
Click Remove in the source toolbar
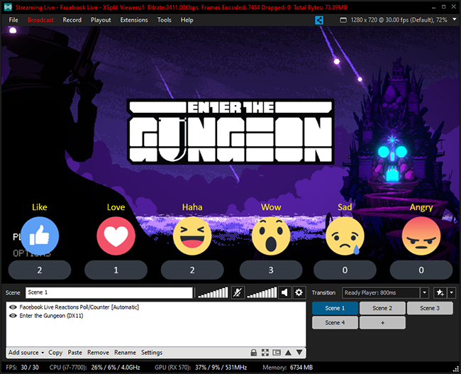pos(98,353)
